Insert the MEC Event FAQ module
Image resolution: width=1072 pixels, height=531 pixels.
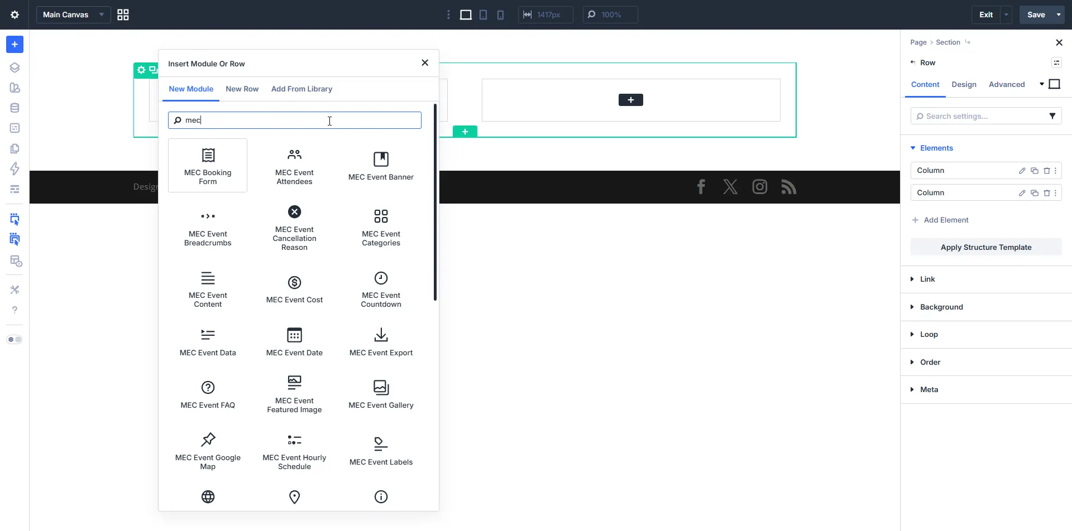coord(208,395)
